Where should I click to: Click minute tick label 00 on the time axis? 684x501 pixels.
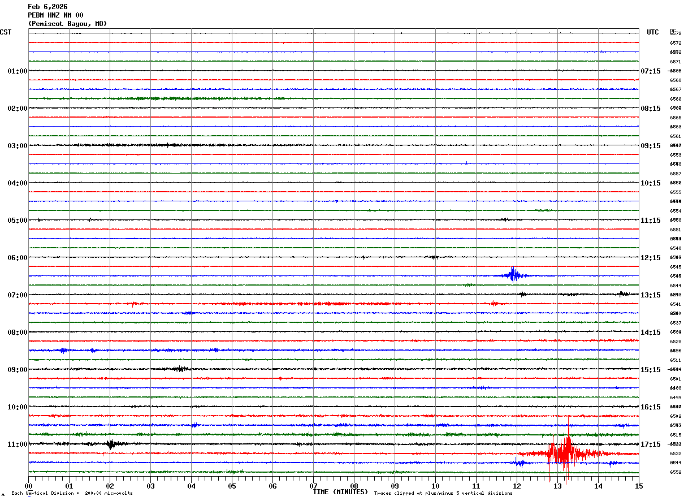29,486
